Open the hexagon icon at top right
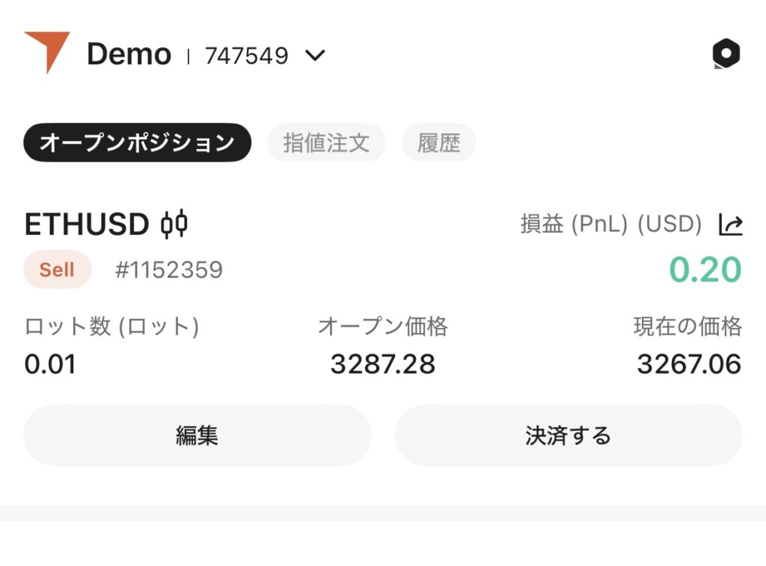766x566 pixels. pos(726,54)
